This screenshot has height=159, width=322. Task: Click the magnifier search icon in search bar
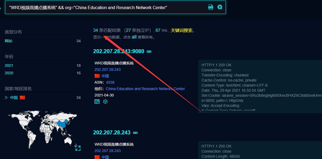click(x=220, y=7)
